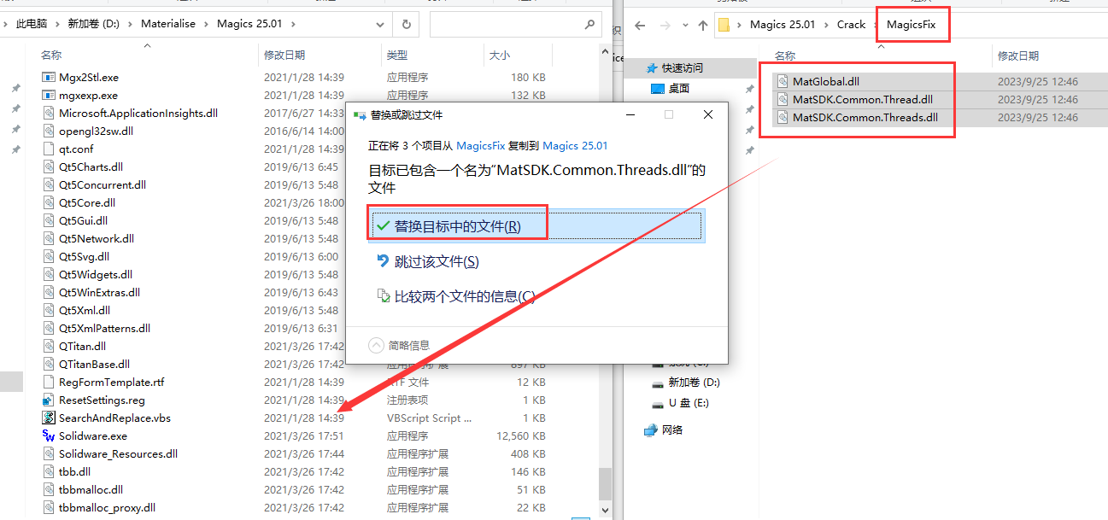Open Quick access (快速访问) in the sidebar
Viewport: 1108px width, 520px height.
[x=683, y=68]
